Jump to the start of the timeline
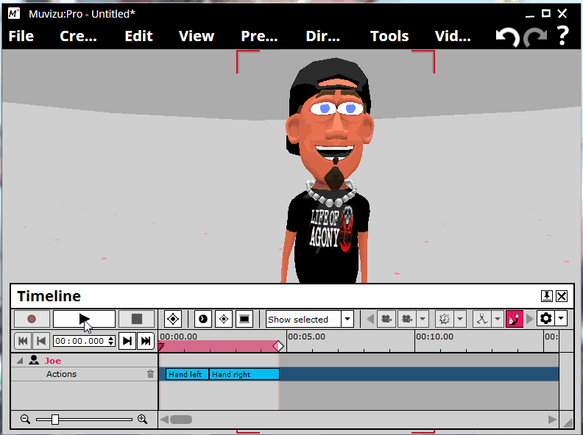The width and height of the screenshot is (583, 435). point(23,341)
